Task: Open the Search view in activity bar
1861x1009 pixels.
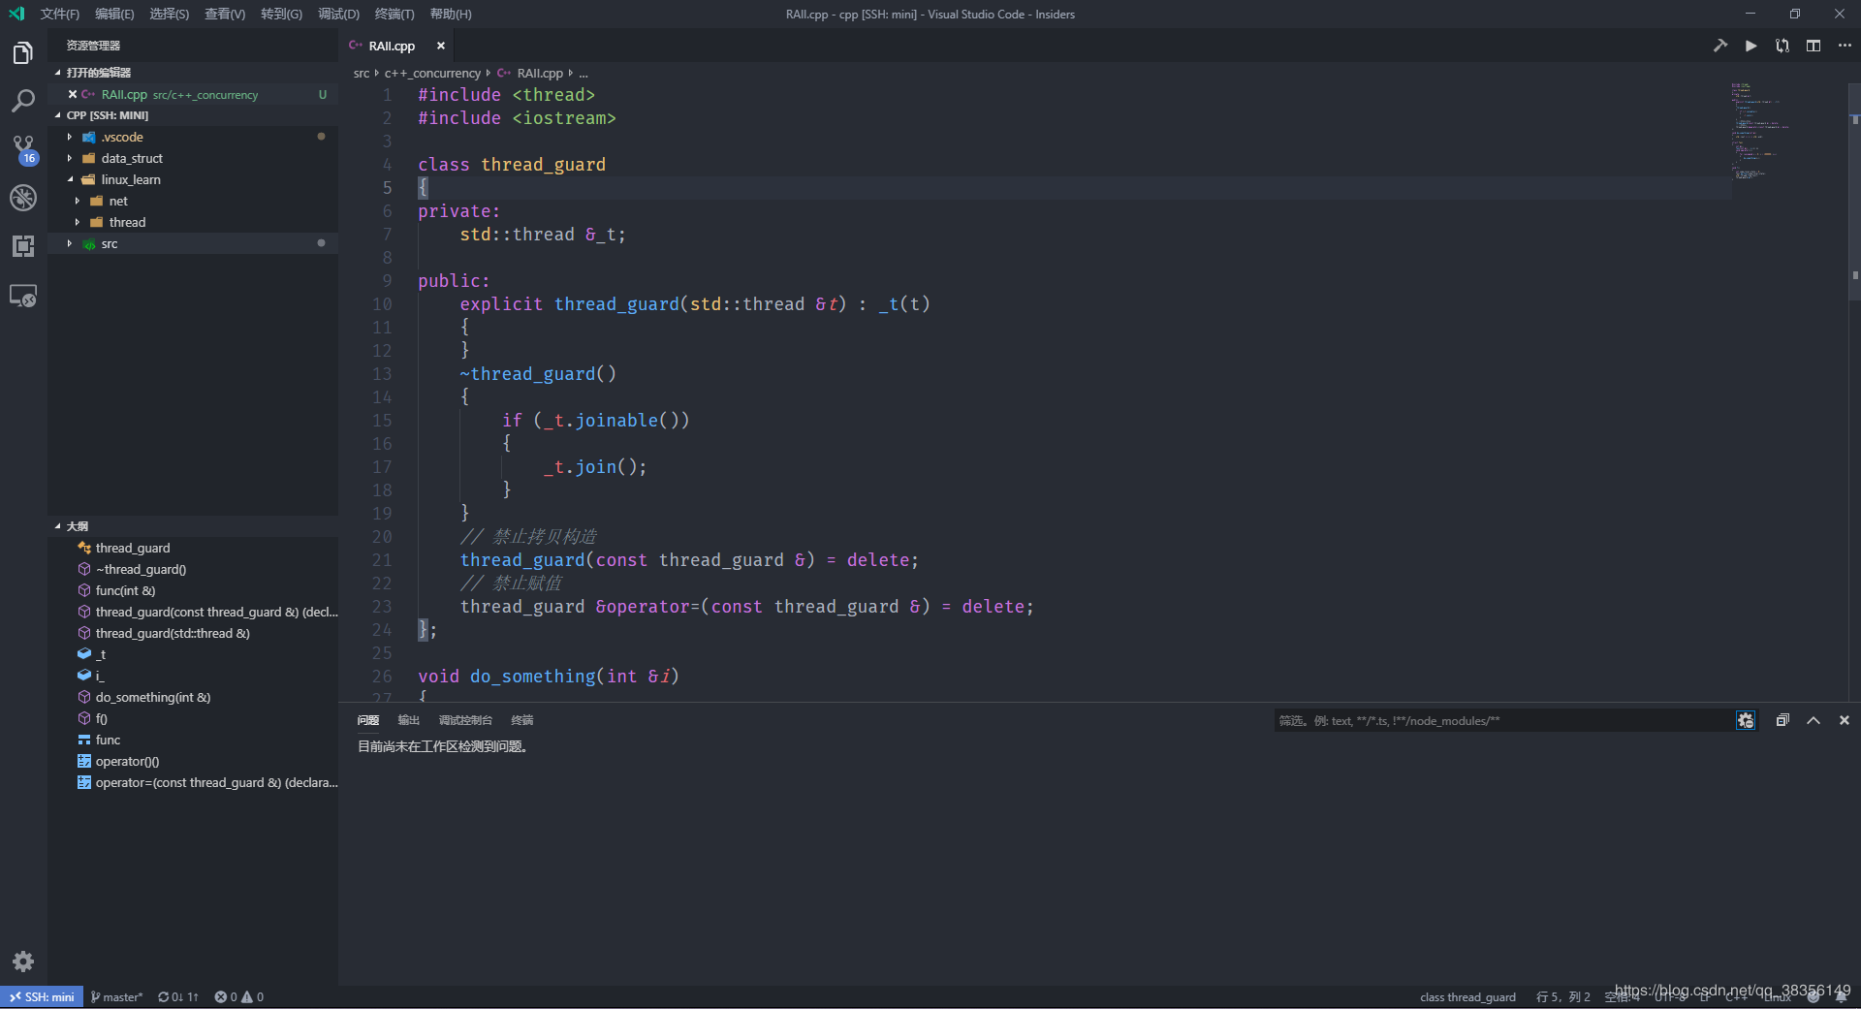Action: pyautogui.click(x=23, y=101)
